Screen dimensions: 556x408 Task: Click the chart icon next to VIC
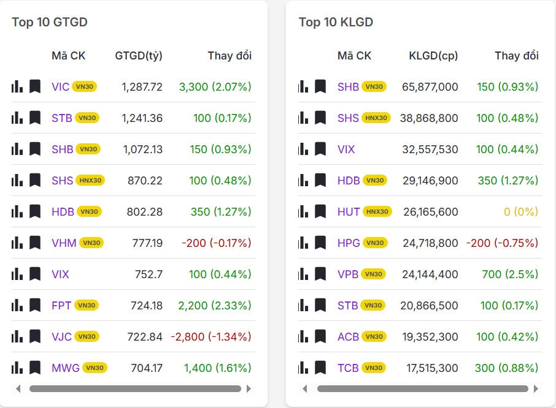[17, 86]
